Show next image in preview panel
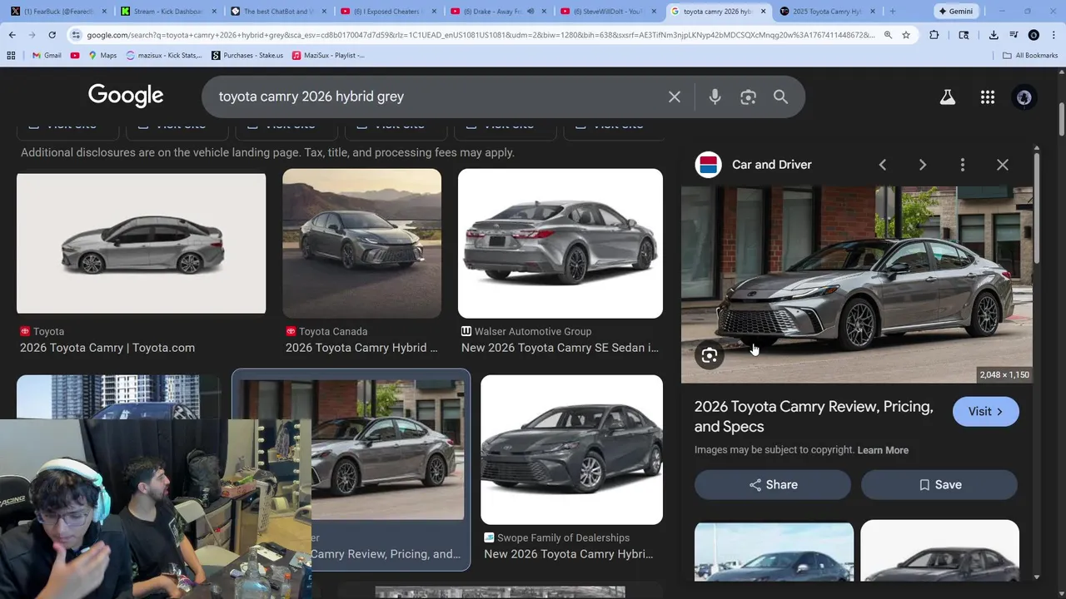This screenshot has height=599, width=1066. pos(923,165)
